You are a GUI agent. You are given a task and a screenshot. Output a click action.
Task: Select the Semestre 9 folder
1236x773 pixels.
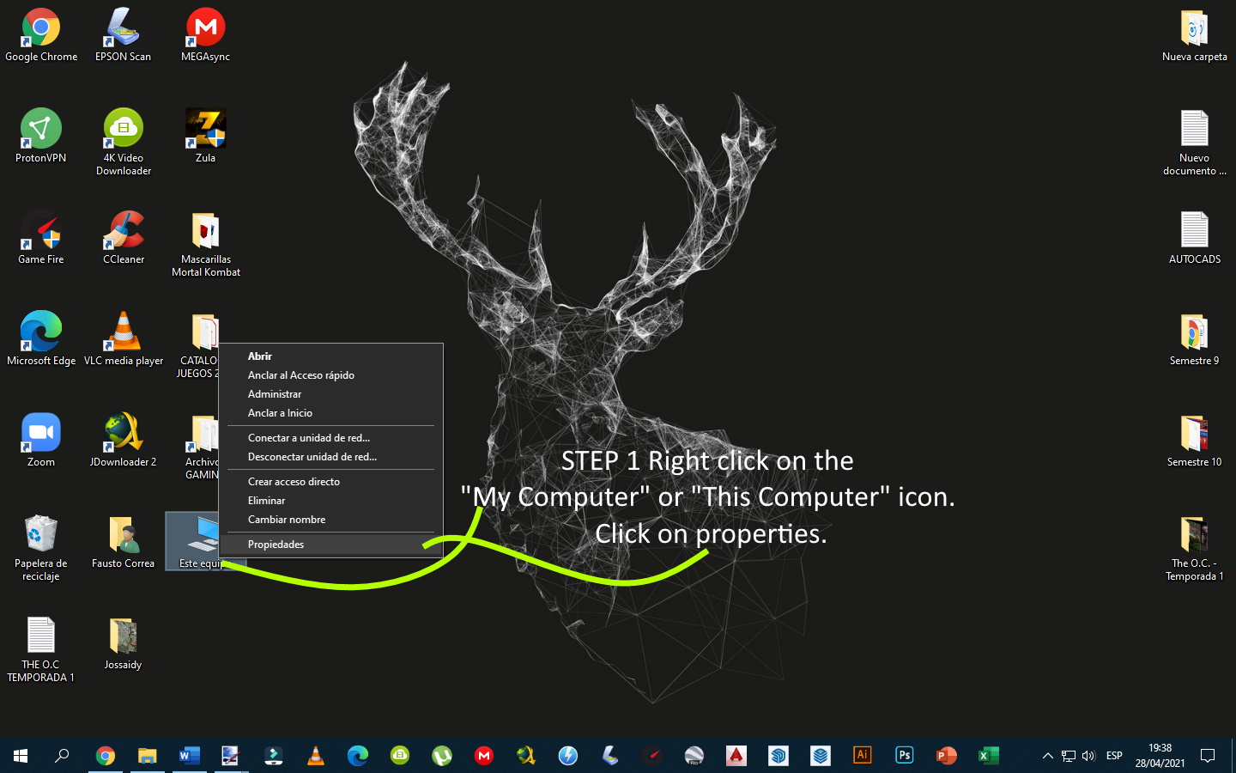[x=1195, y=338]
